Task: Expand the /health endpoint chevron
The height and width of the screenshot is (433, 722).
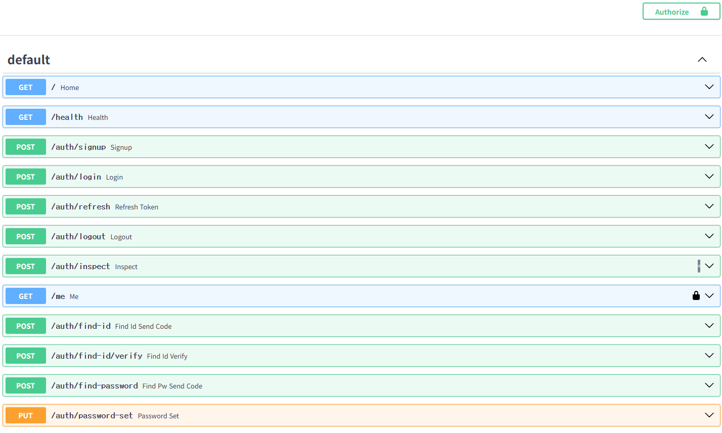Action: 709,117
